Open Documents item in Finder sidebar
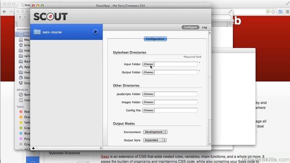Viewport: 290px width, 163px height. [24, 77]
